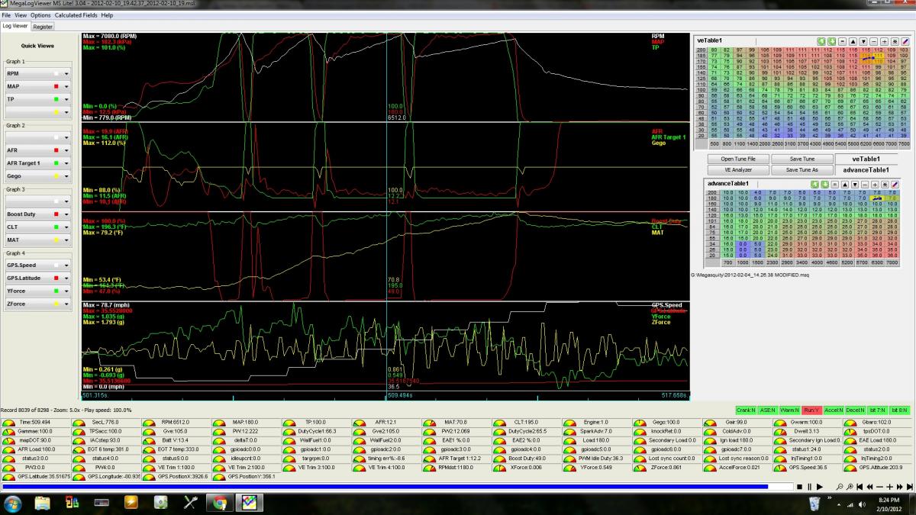Toggle the Accel:N status indicator
This screenshot has height=515, width=916.
pyautogui.click(x=834, y=410)
